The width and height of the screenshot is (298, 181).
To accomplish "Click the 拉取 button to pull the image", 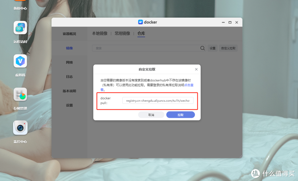I will click(x=180, y=114).
